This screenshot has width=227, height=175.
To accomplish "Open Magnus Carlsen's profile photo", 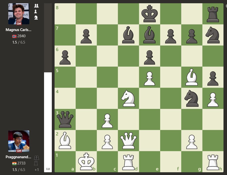I will pos(19,14).
